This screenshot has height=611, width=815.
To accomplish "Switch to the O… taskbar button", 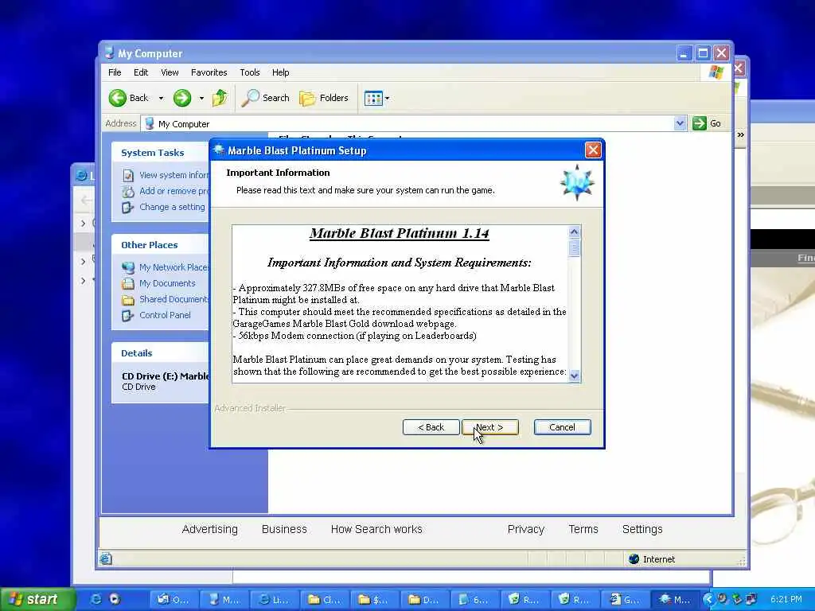I will pyautogui.click(x=174, y=599).
